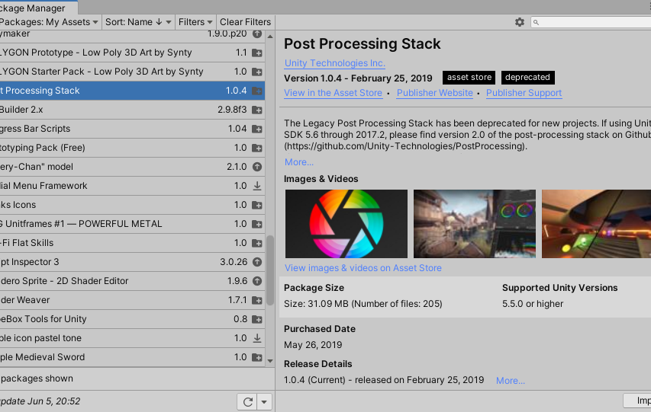
Task: Click 5.5.0 or higher version text
Action: tap(533, 304)
